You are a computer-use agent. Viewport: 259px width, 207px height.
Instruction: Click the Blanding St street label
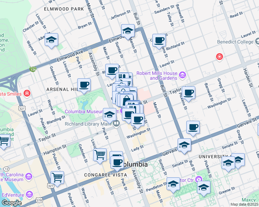pos(56,120)
